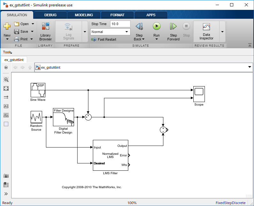The height and width of the screenshot is (206, 254).
Task: Click the Sample Time display arrows icon
Action: tap(6, 97)
